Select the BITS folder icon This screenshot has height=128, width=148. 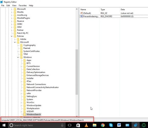[x=24, y=63]
